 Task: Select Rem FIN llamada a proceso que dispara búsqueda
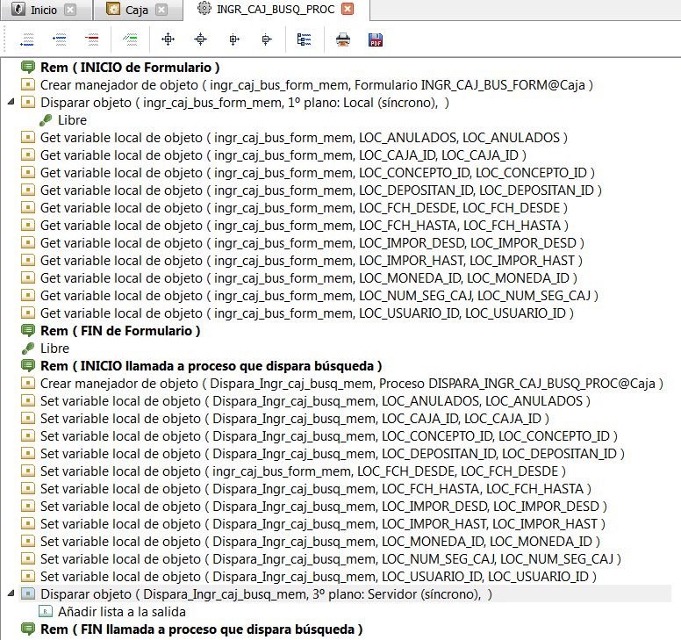pos(202,629)
